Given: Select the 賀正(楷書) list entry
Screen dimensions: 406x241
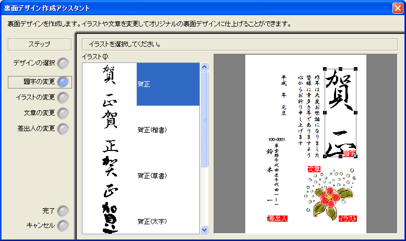Looking at the screenshot, I should click(152, 130).
